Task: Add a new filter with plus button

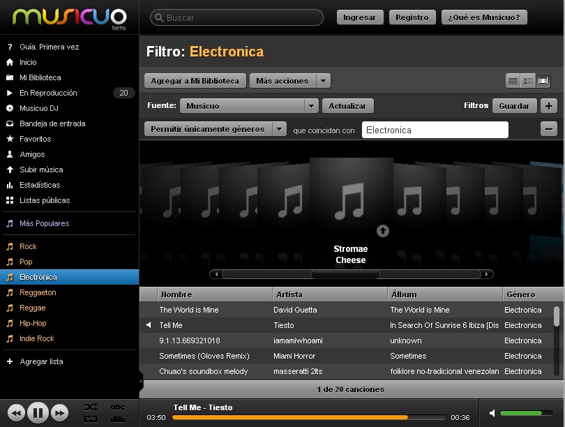Action: click(549, 106)
